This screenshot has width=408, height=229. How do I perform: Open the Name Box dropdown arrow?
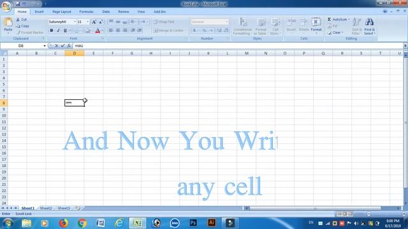pyautogui.click(x=45, y=46)
